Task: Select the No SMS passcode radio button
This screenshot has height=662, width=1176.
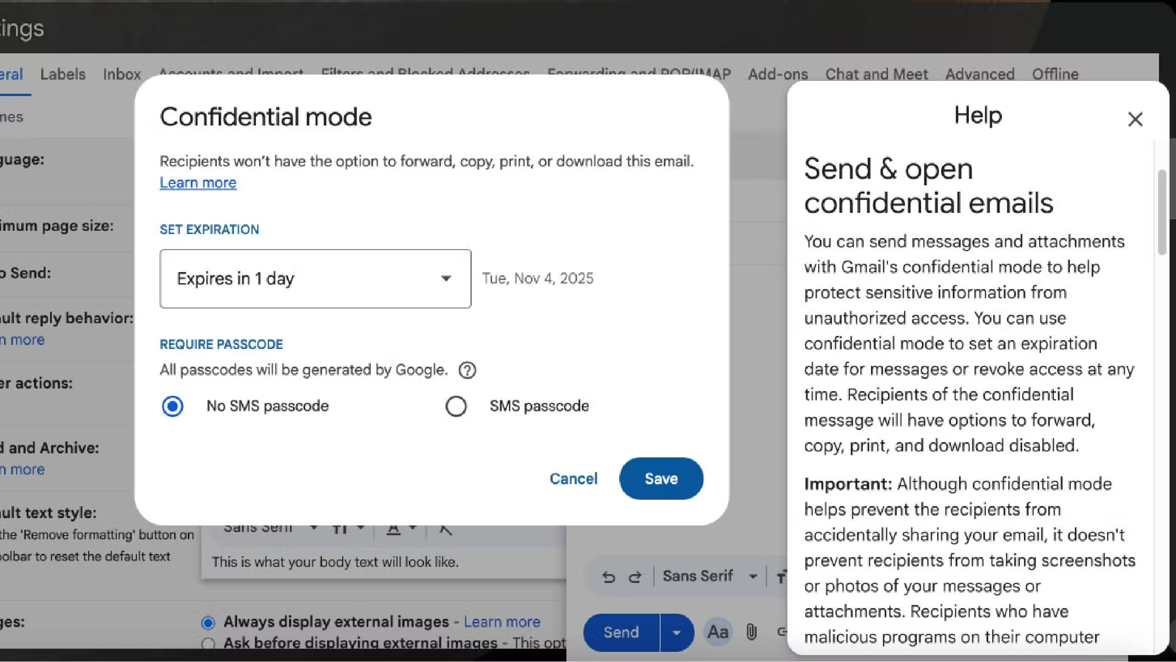Action: [x=173, y=406]
